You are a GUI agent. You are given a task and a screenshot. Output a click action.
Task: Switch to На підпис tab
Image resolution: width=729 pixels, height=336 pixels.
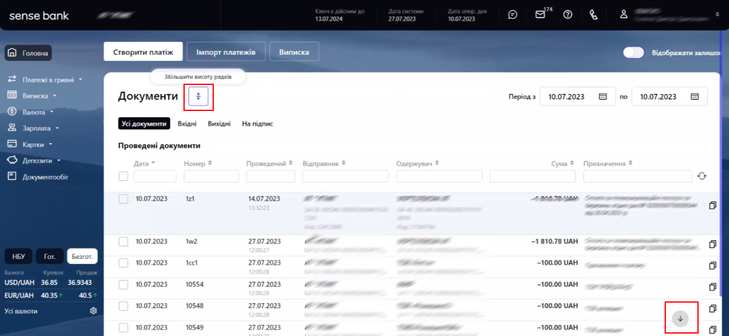pos(258,124)
